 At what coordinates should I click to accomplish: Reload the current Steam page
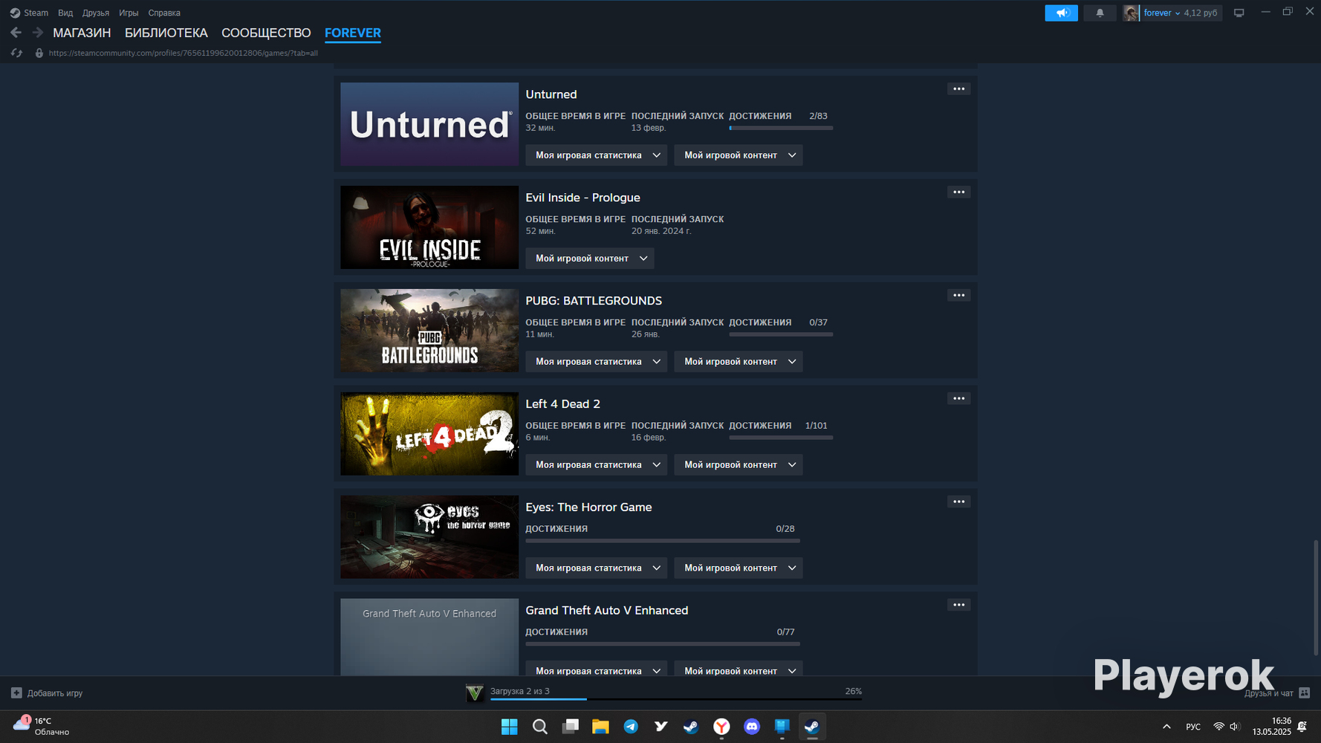coord(16,53)
